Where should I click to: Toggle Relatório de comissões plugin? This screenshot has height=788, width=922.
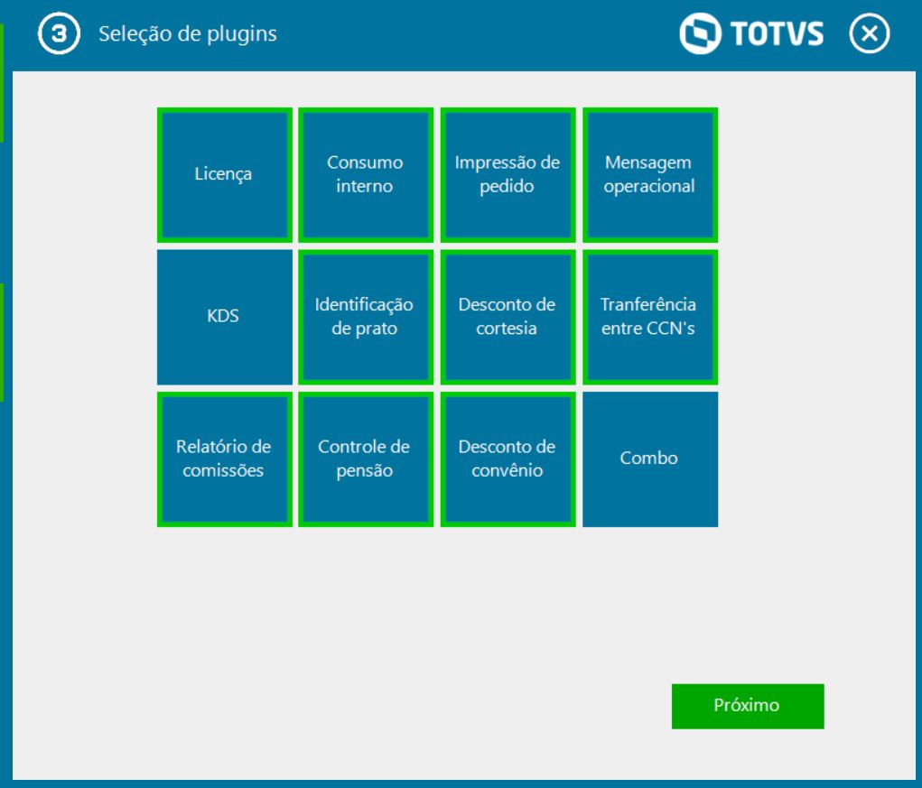point(225,459)
